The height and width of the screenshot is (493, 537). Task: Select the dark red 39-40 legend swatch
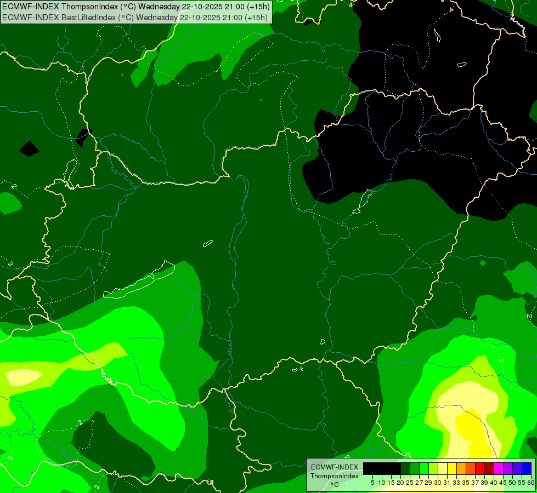[489, 468]
